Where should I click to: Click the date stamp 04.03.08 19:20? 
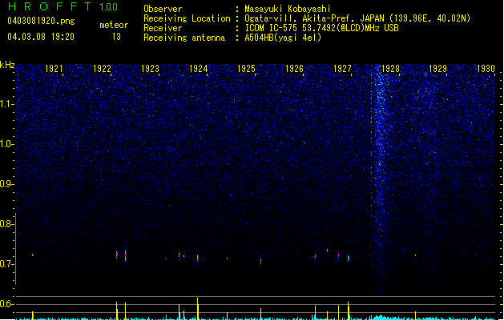coord(41,37)
